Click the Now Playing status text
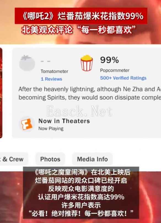 [51, 129]
